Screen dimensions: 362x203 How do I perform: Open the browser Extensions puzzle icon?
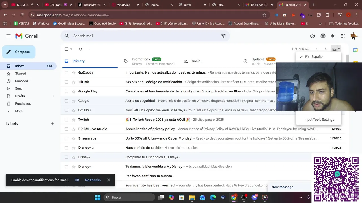tap(327, 15)
